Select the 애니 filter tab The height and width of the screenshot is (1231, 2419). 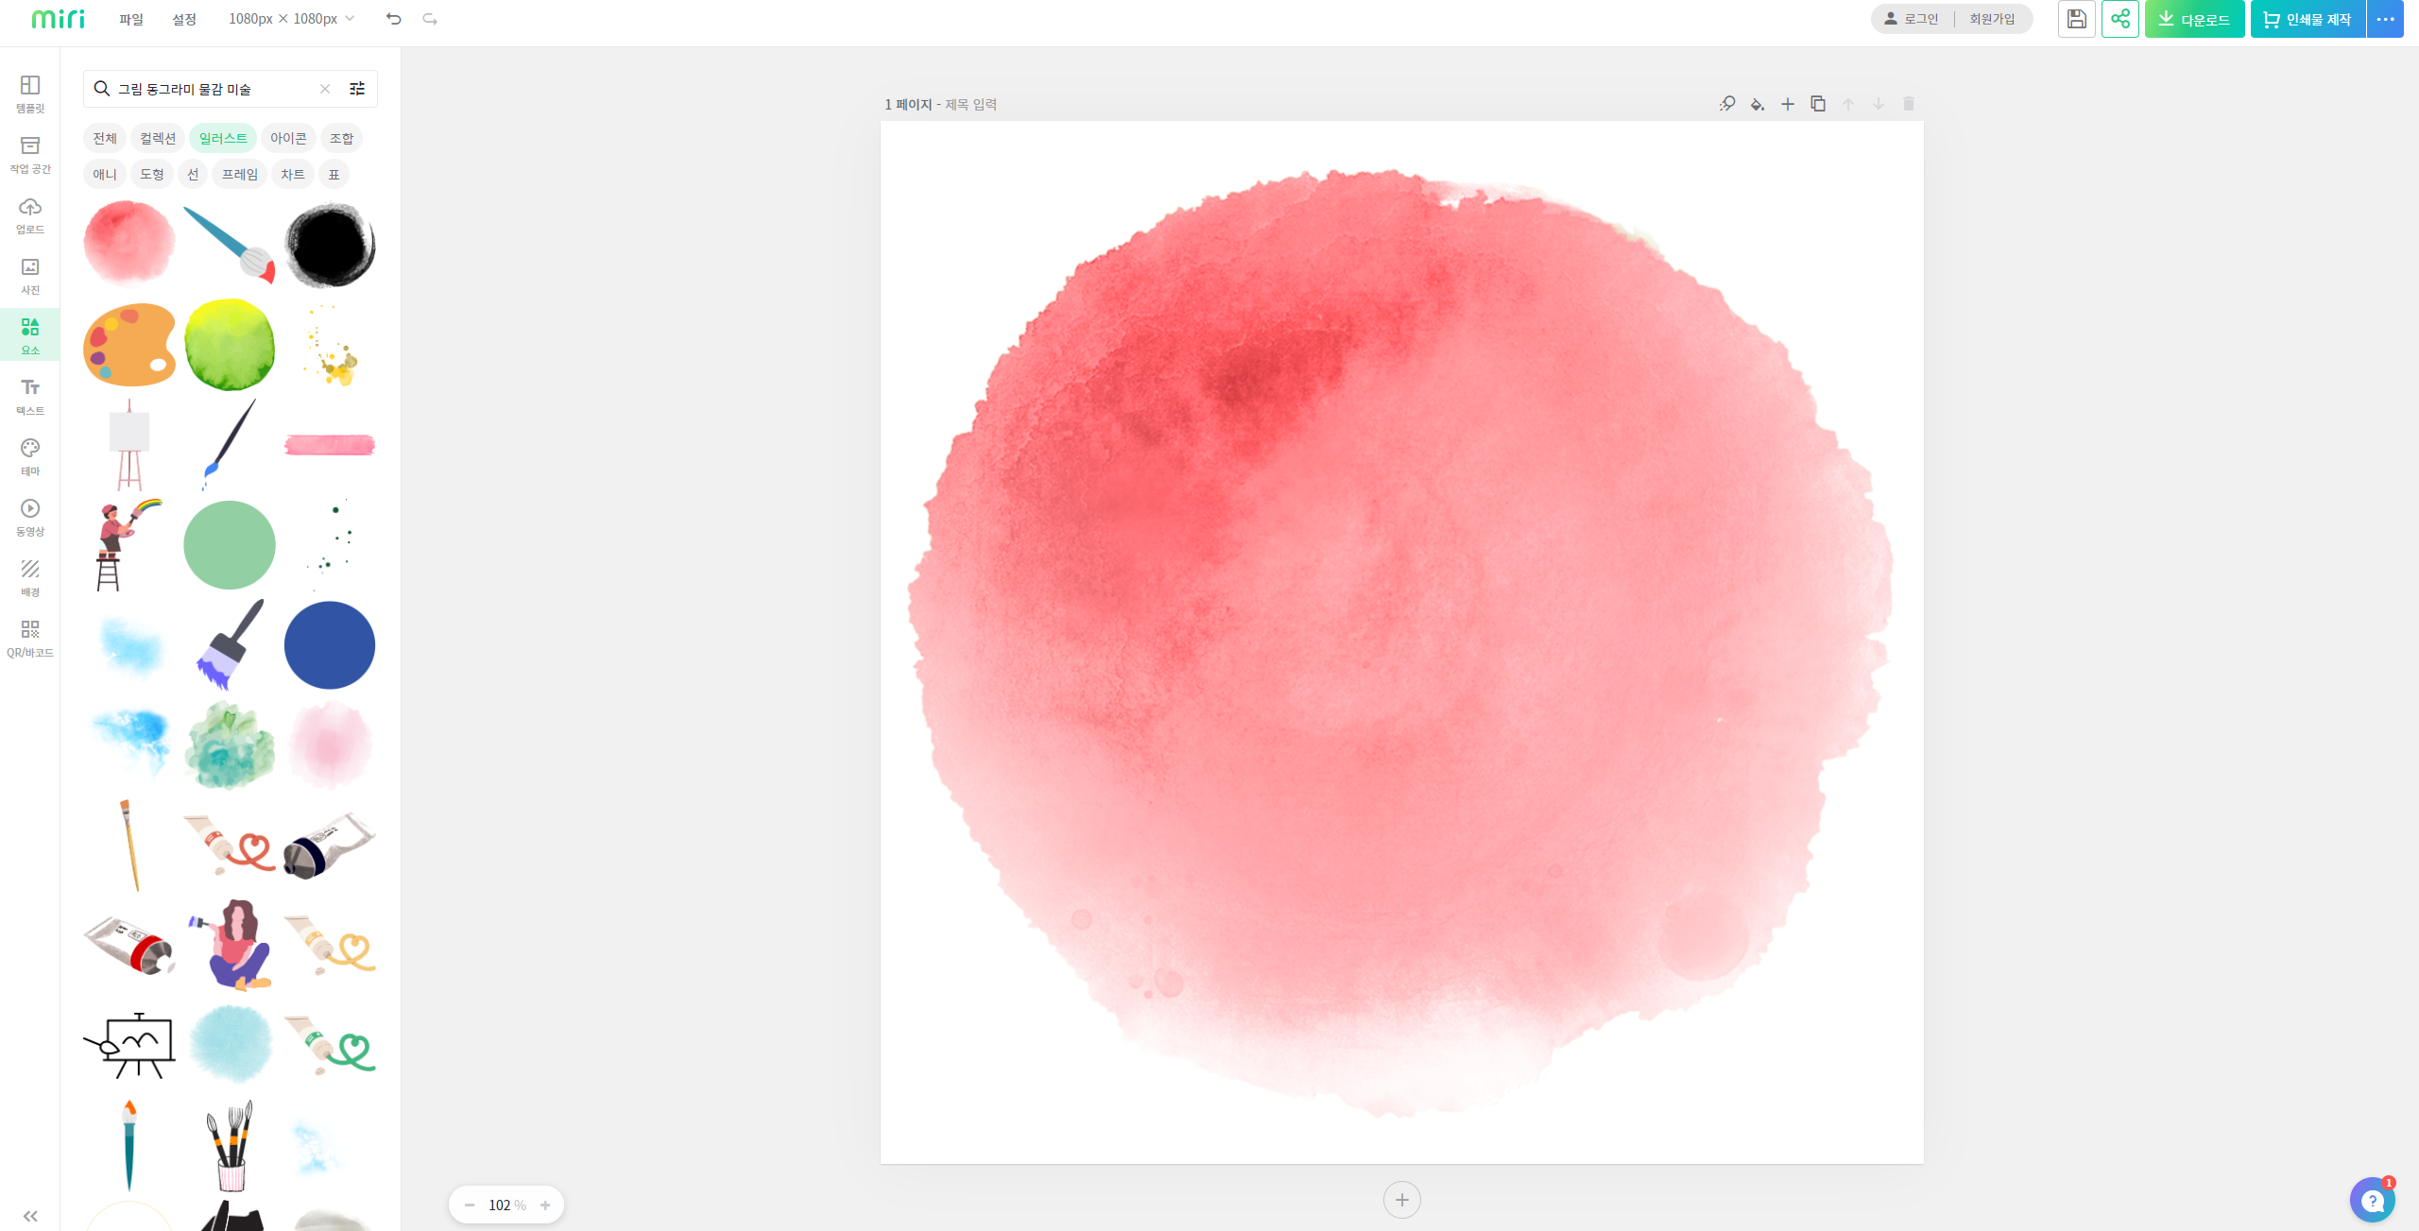[x=105, y=174]
